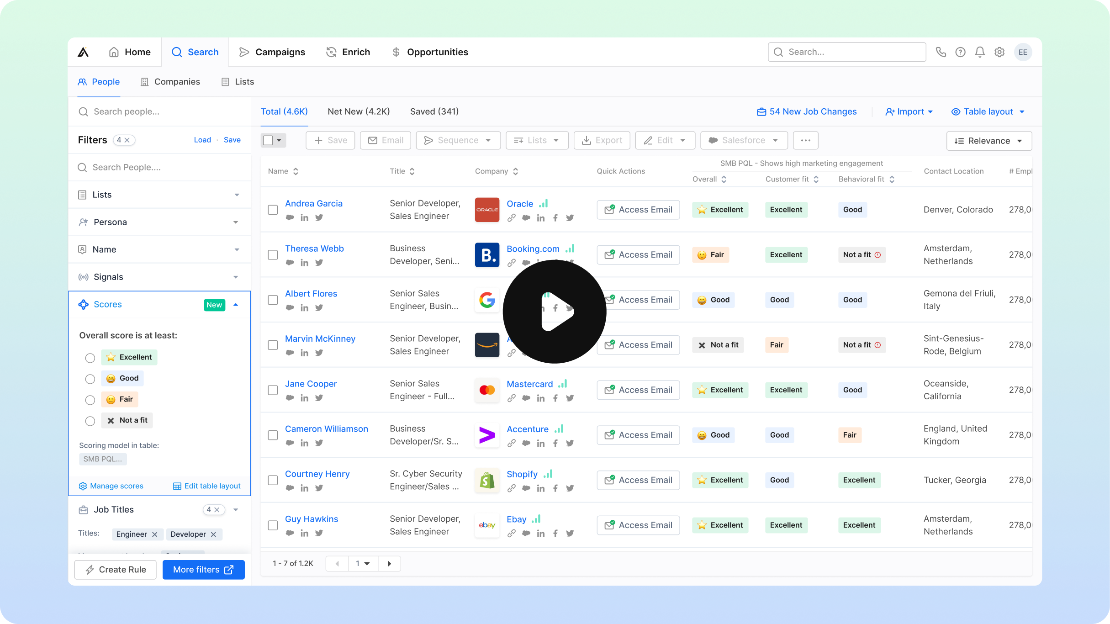Click the Manage scores link

111,486
